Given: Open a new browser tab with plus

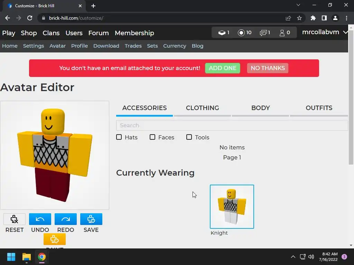Looking at the screenshot, I should pos(93,6).
